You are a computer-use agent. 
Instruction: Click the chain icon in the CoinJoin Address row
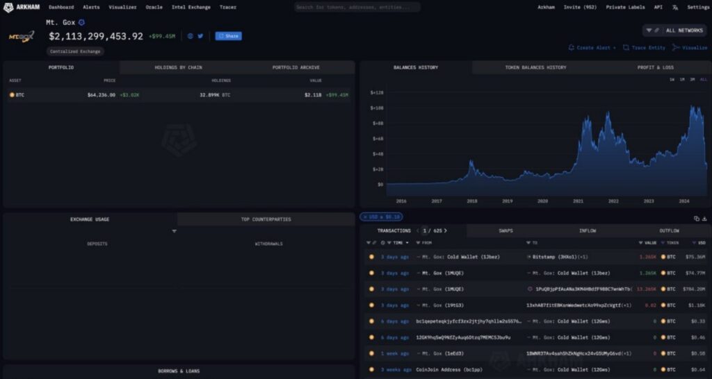371,370
